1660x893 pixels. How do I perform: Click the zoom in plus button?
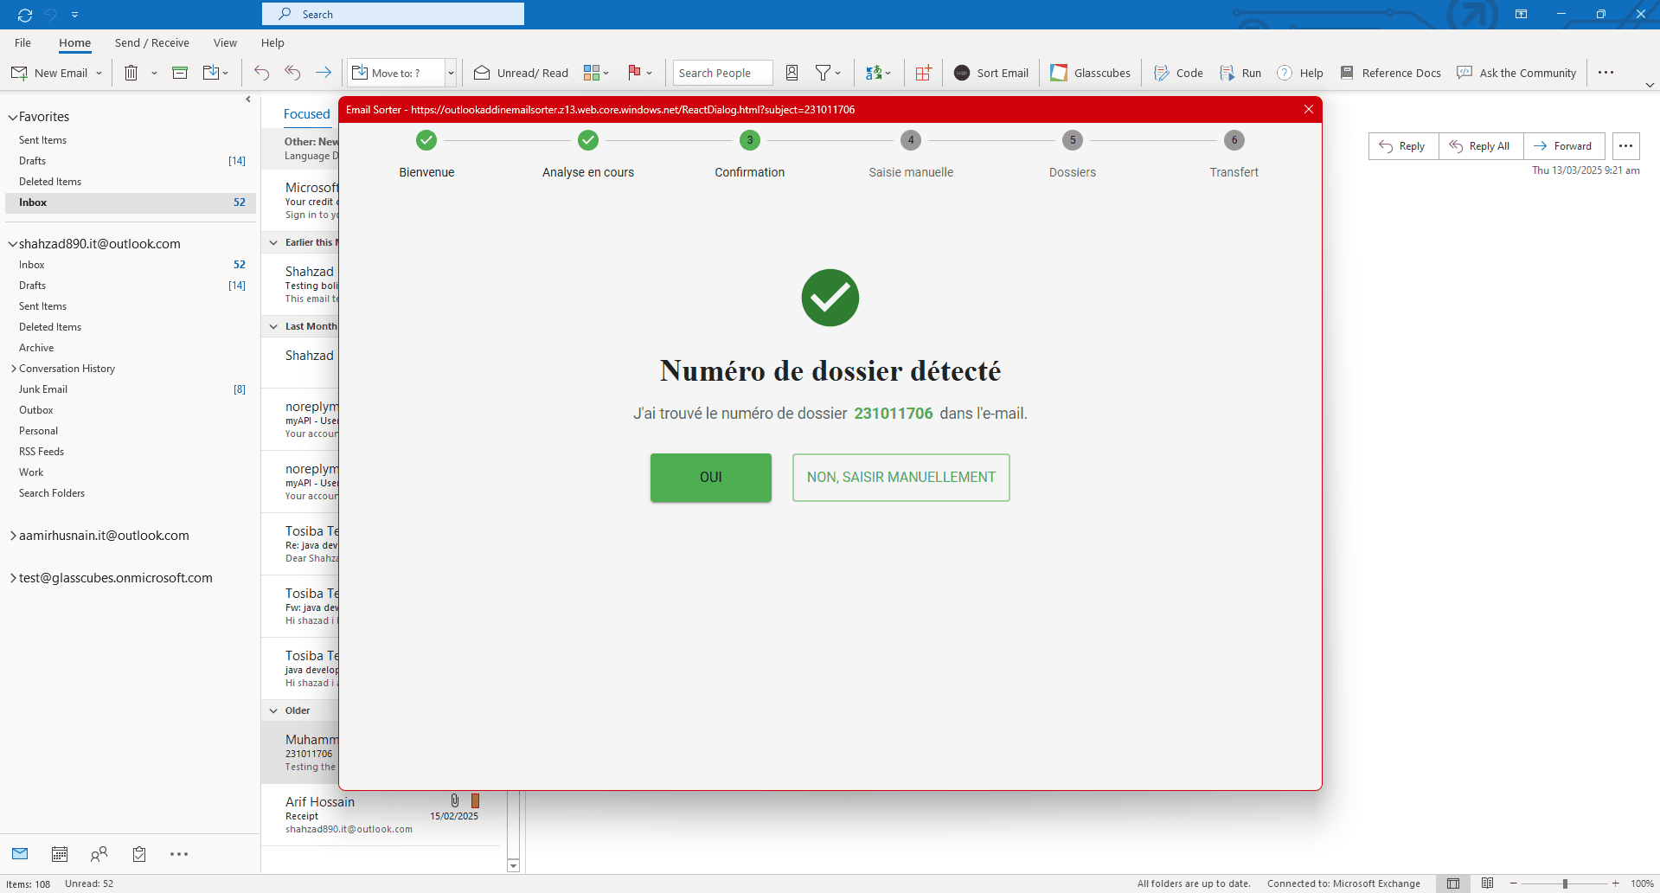(1615, 883)
